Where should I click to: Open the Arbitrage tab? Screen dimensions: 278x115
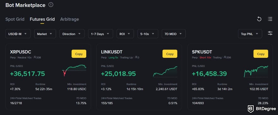[69, 19]
